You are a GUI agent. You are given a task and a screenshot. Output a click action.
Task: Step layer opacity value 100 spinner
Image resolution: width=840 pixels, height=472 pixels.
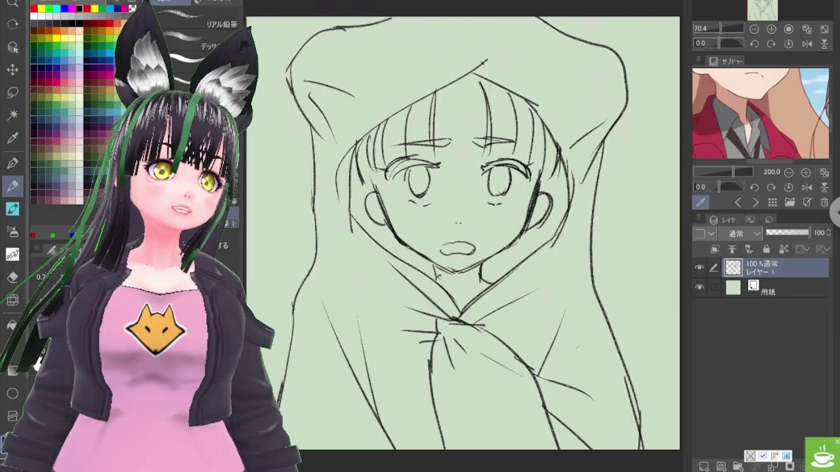(x=829, y=233)
